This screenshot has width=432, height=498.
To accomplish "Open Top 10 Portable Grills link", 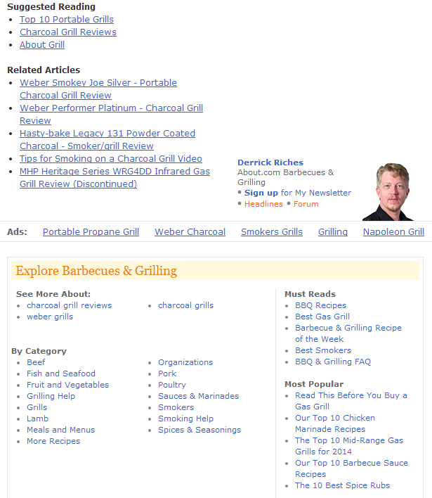I will click(x=66, y=20).
